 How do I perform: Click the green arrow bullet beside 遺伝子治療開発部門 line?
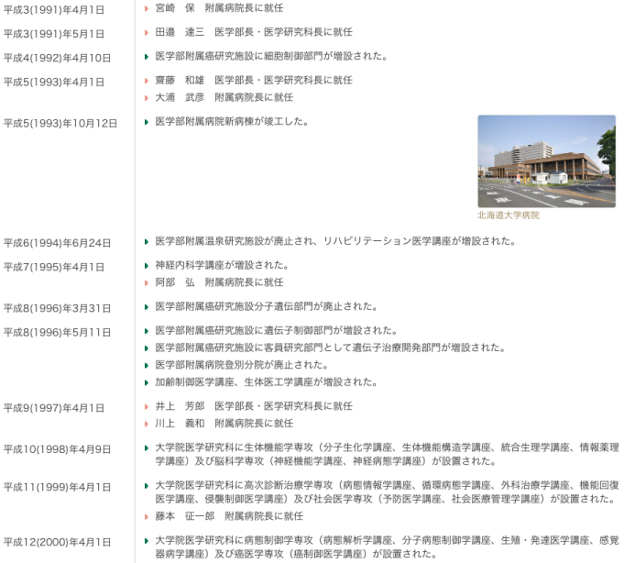[147, 348]
